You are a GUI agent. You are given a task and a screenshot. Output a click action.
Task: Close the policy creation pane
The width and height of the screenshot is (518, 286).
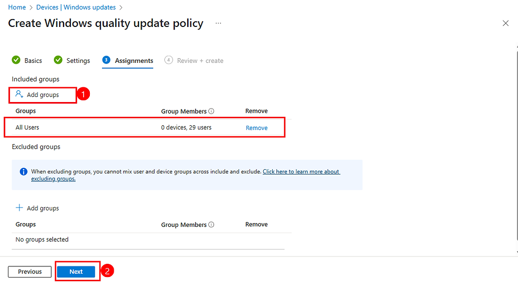(x=505, y=23)
